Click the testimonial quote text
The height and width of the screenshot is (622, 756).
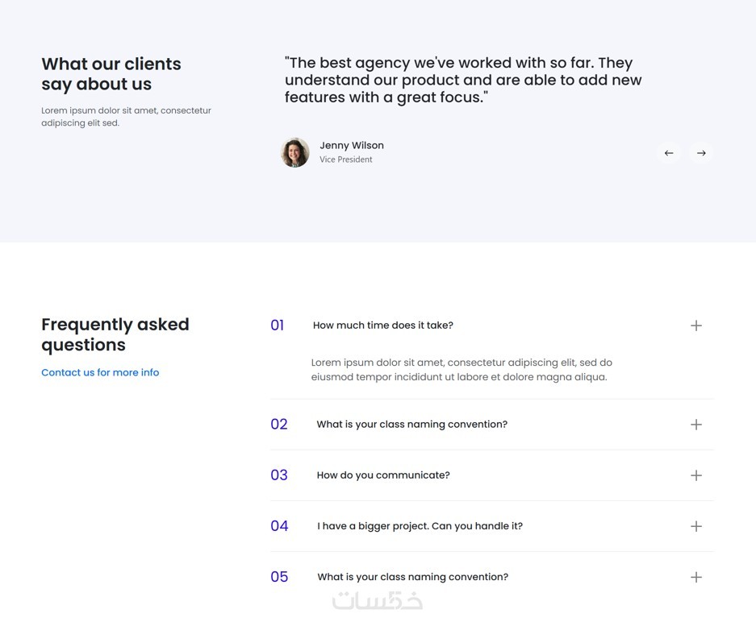click(463, 80)
